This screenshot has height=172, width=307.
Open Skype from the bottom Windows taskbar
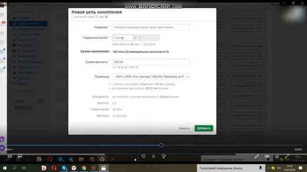point(64,168)
